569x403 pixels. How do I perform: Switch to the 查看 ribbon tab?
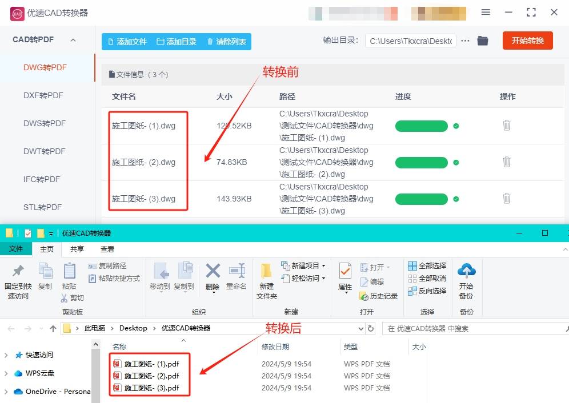107,249
